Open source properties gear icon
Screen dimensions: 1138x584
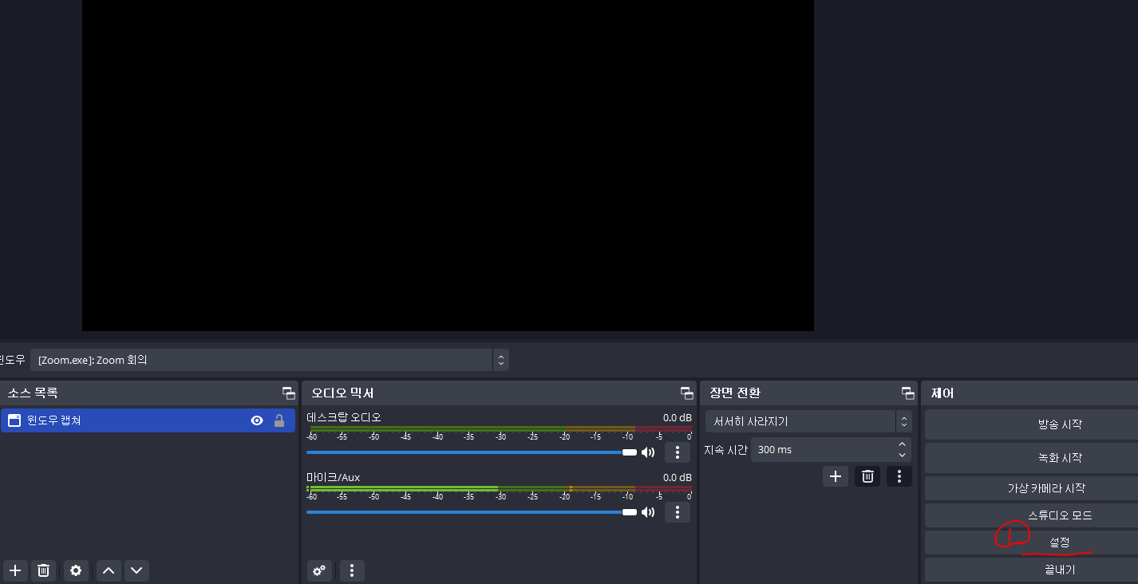point(76,570)
